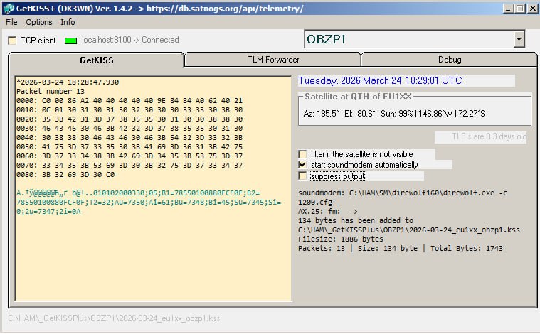This screenshot has width=540, height=334.
Task: Switch to the TLM Forwarder tab
Action: [x=272, y=60]
